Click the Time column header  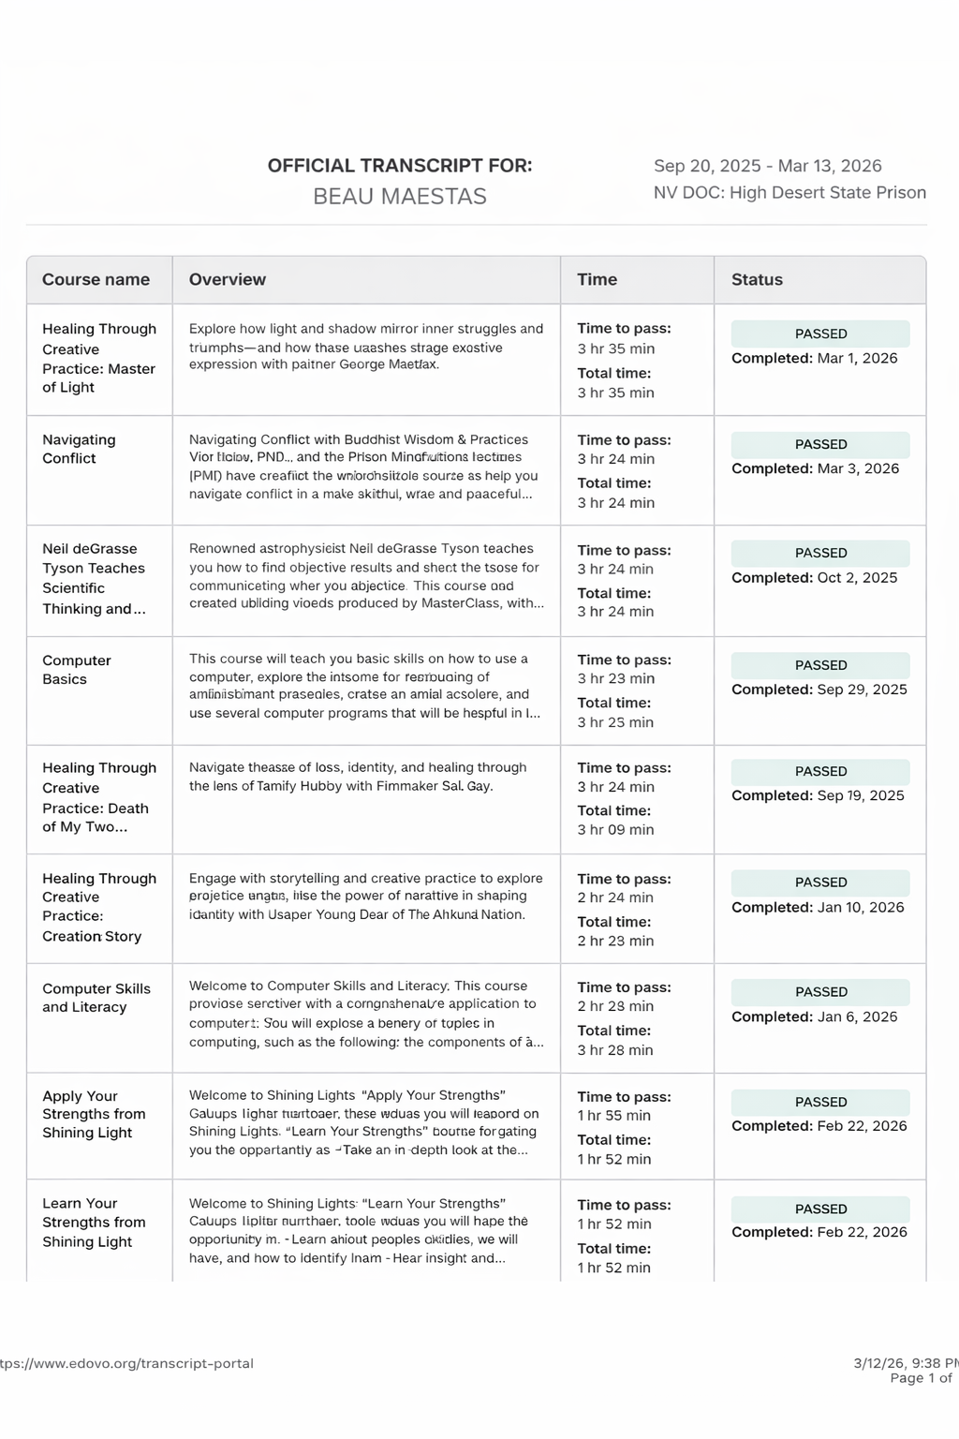pos(597,279)
